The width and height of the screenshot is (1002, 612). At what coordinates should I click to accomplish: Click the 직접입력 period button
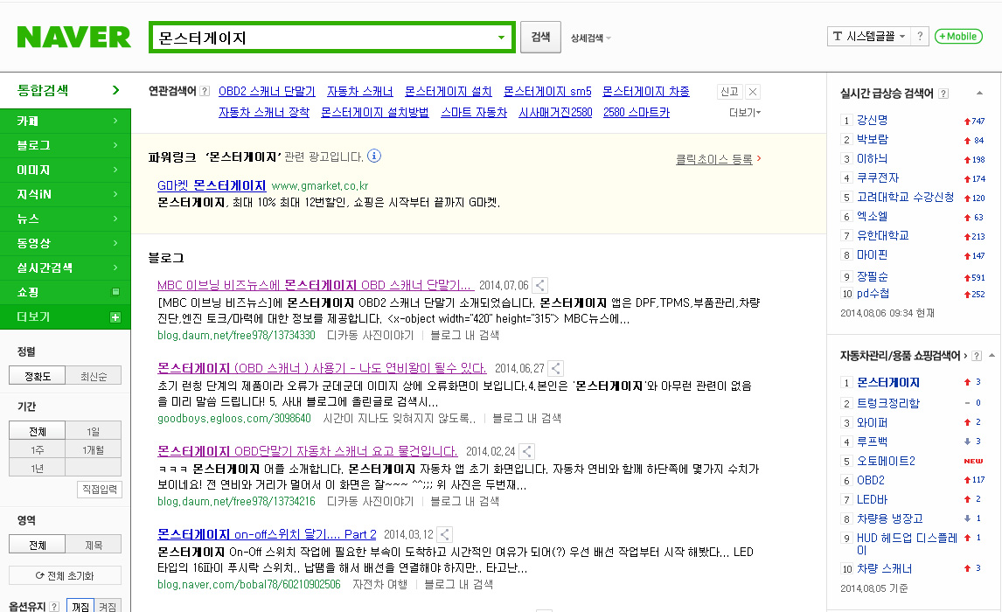tap(100, 490)
